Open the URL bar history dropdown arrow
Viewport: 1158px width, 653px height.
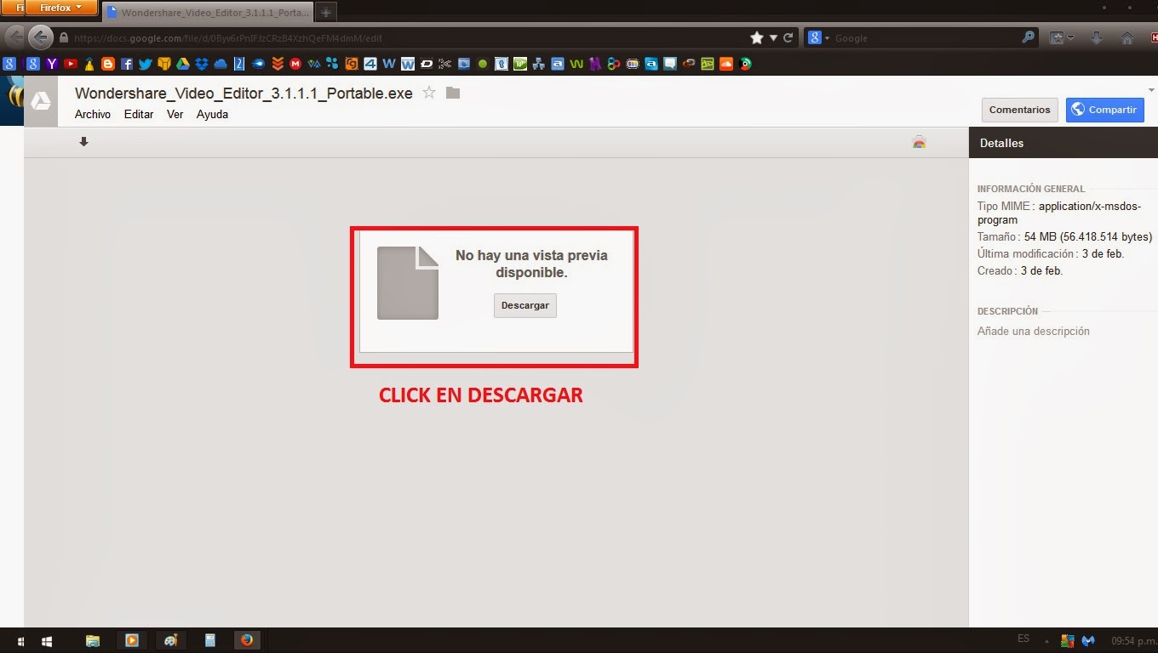click(x=773, y=37)
